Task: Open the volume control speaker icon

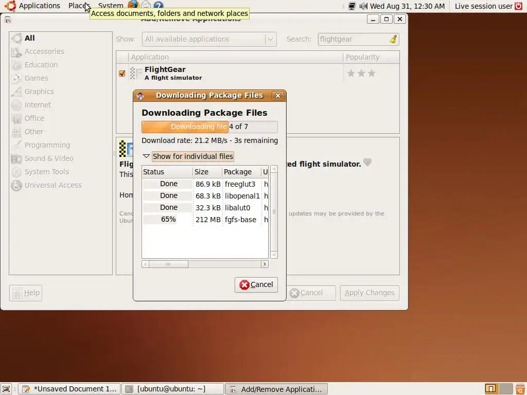Action: click(363, 6)
